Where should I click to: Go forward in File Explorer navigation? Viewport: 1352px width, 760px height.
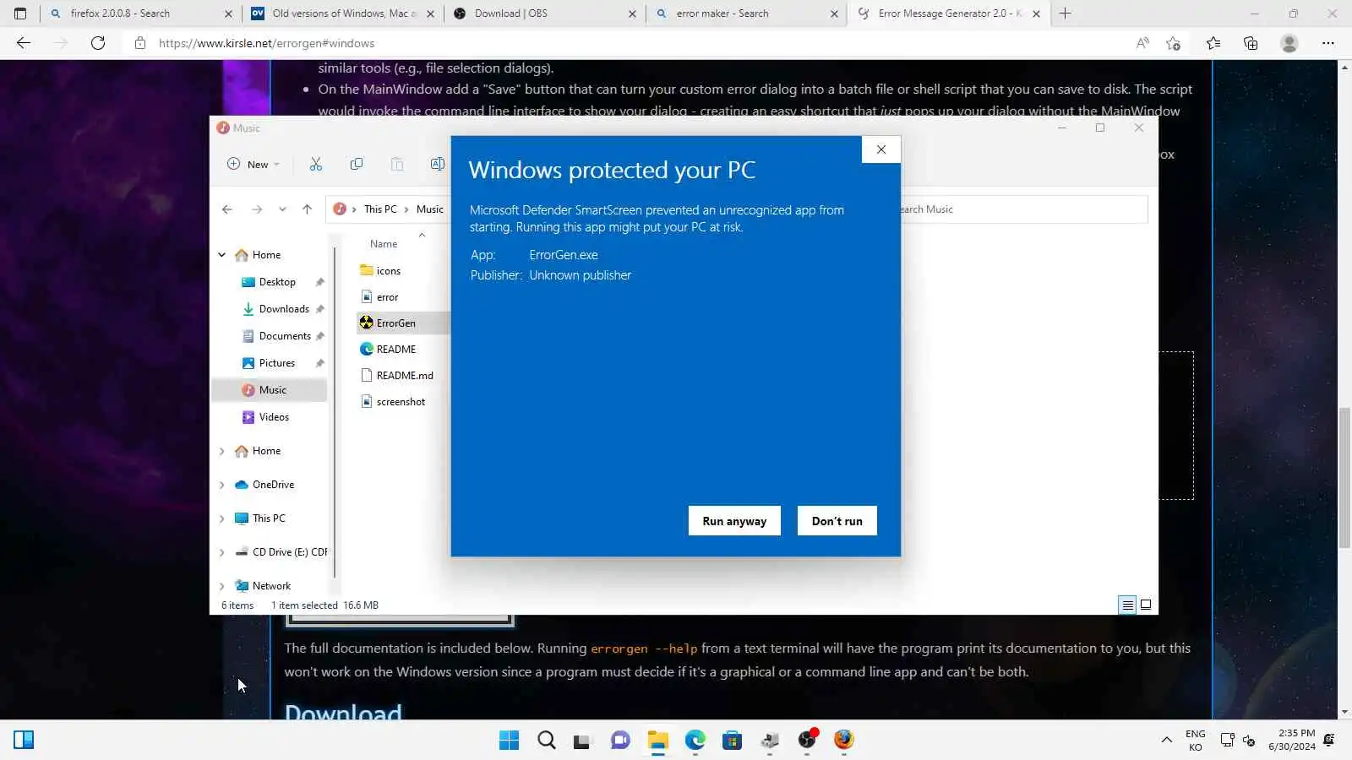pos(257,209)
